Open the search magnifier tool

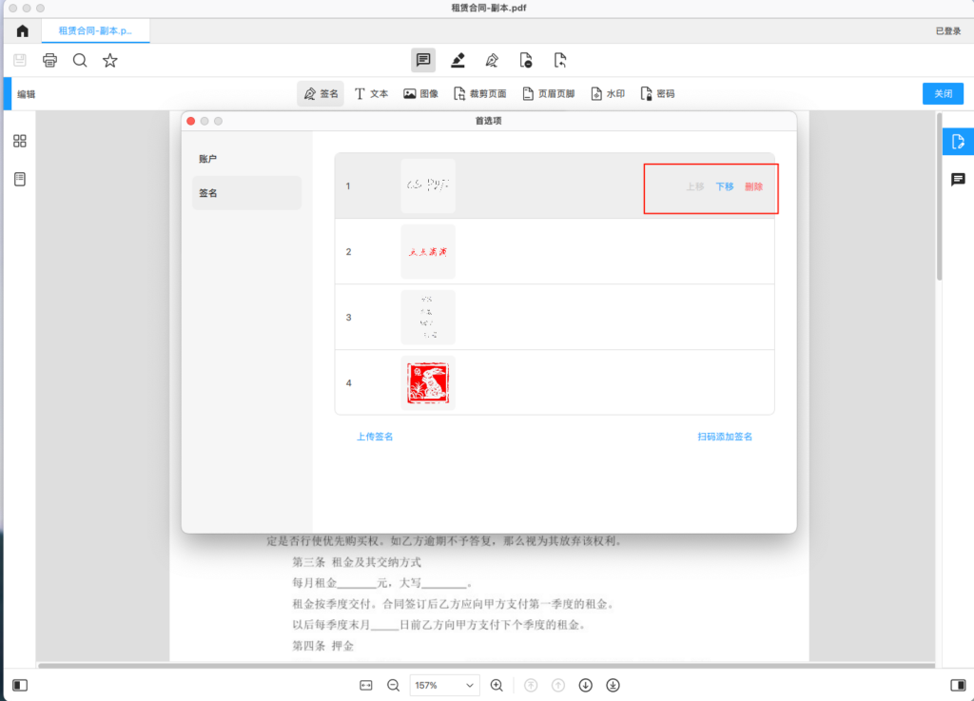click(80, 61)
